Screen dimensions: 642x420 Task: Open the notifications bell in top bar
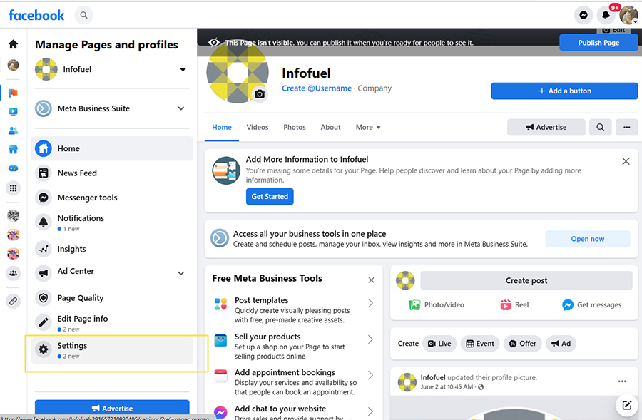[606, 15]
